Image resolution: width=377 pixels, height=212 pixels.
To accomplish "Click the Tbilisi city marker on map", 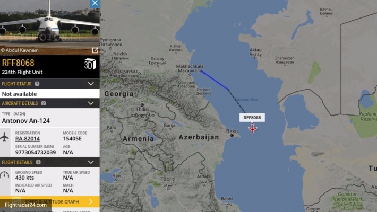I will click(142, 105).
